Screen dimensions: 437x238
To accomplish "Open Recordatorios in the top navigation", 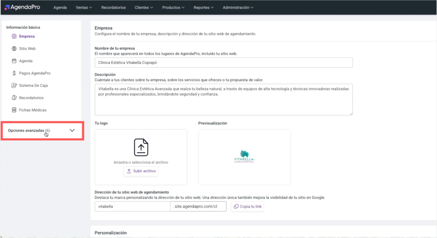I will pos(113,7).
